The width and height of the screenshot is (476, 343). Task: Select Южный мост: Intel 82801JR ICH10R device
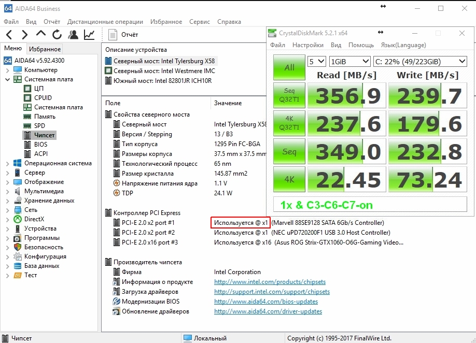pos(158,81)
